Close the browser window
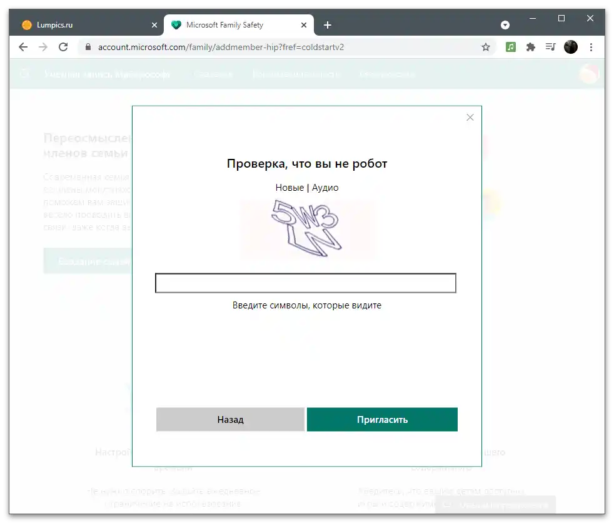The image size is (614, 523). 590,18
